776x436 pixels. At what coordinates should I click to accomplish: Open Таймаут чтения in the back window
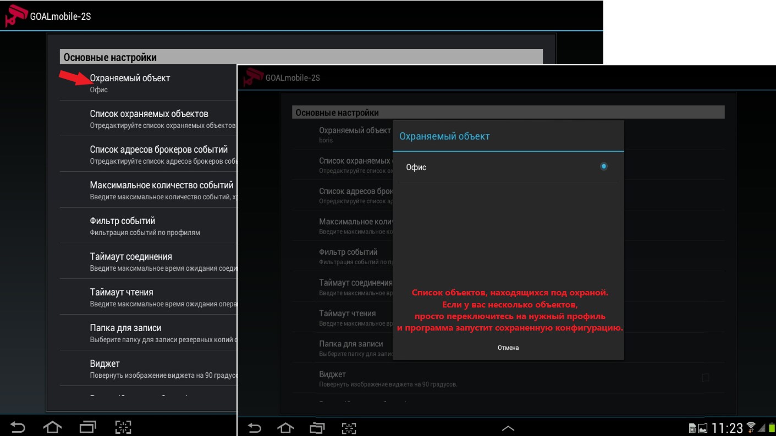click(x=148, y=297)
